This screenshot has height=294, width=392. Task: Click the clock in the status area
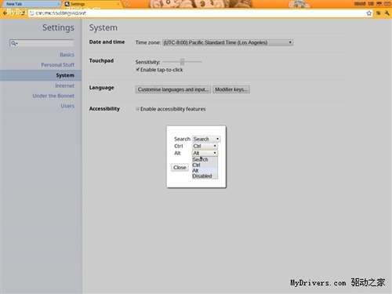point(360,4)
